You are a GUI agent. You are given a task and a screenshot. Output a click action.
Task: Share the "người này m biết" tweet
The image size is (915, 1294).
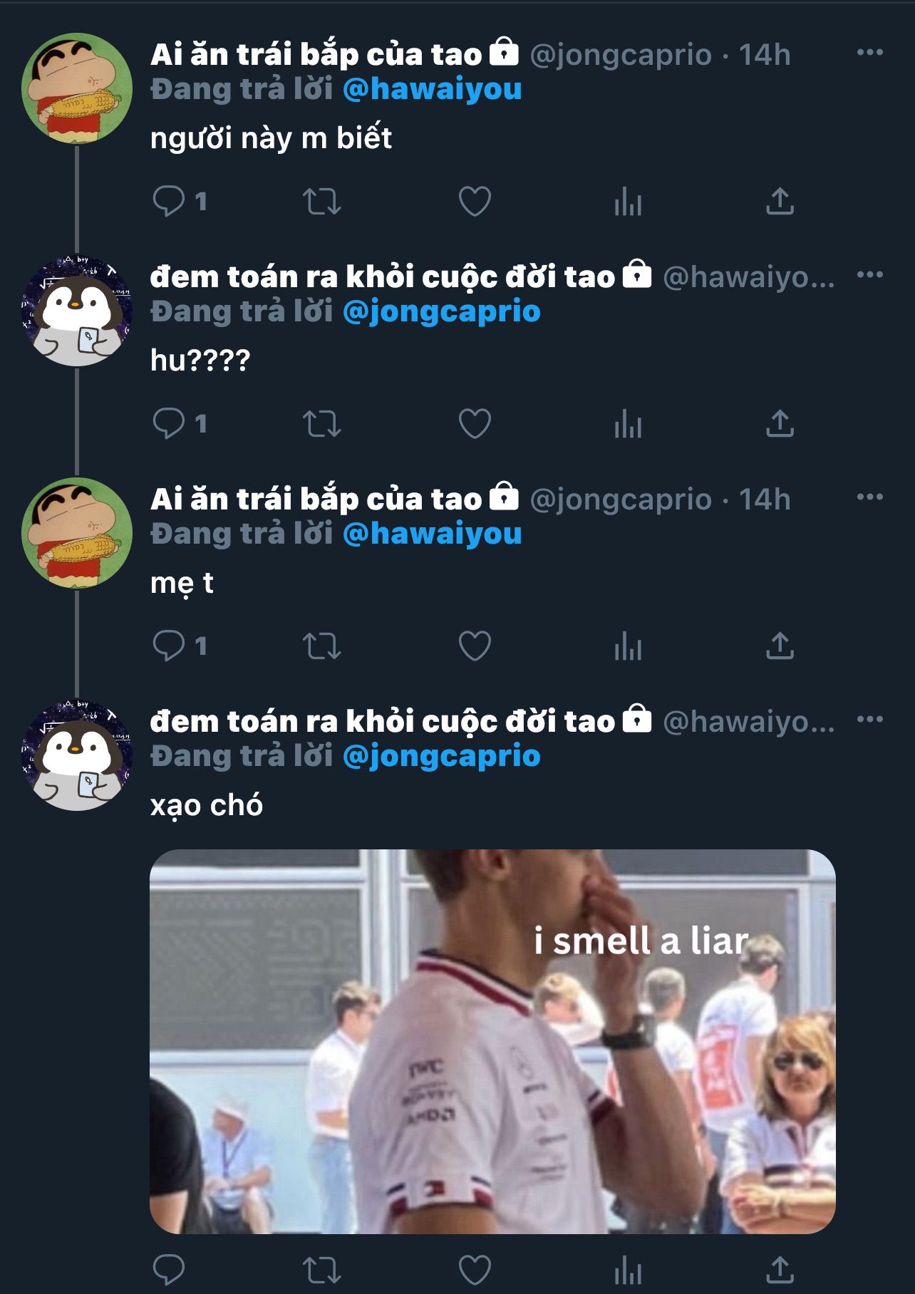tap(780, 201)
